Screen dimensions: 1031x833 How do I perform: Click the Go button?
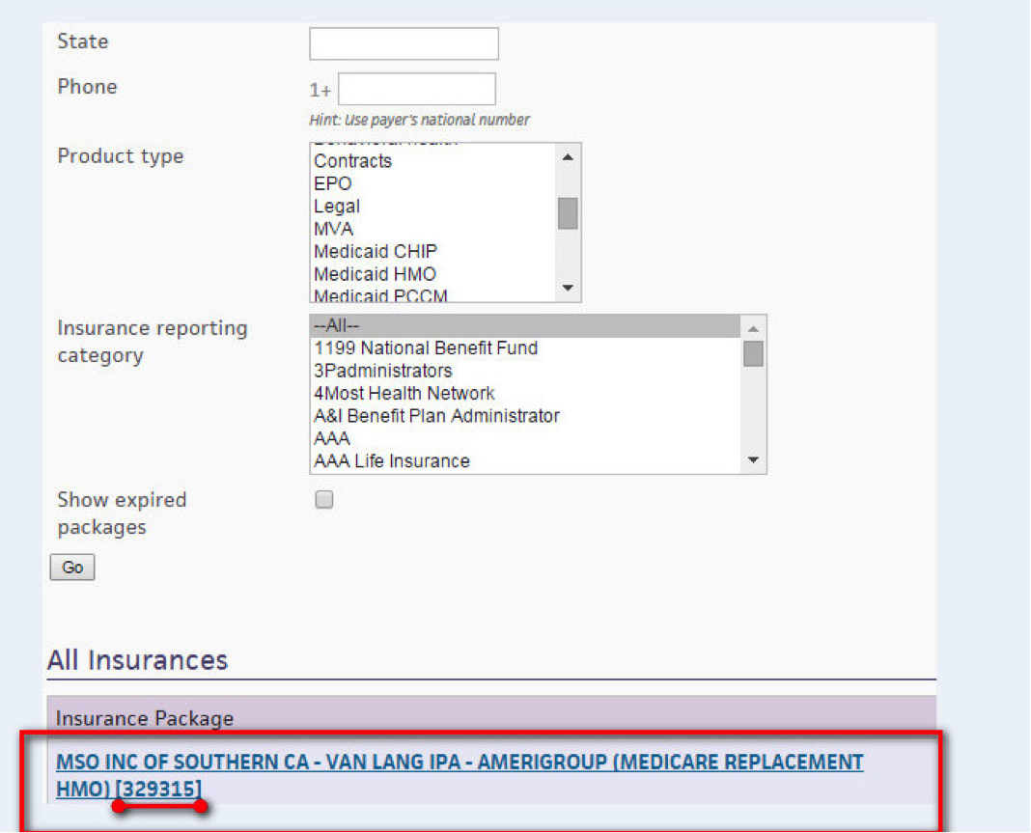point(72,568)
